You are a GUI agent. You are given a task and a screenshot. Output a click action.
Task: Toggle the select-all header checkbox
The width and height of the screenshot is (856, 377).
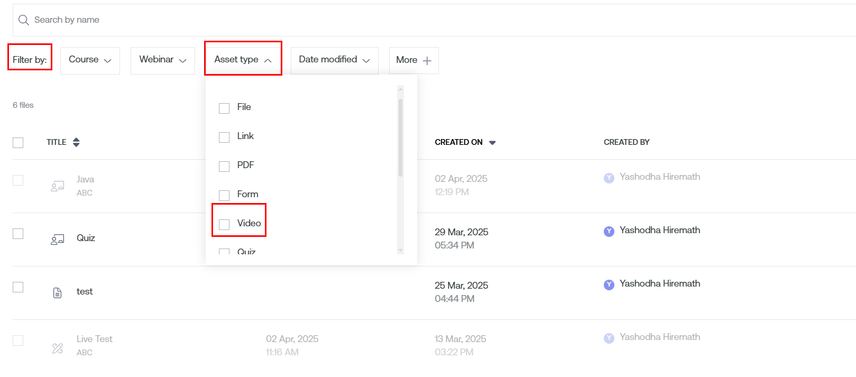(18, 143)
